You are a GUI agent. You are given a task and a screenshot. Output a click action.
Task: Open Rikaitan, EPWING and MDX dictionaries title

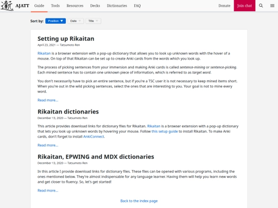pyautogui.click(x=96, y=157)
